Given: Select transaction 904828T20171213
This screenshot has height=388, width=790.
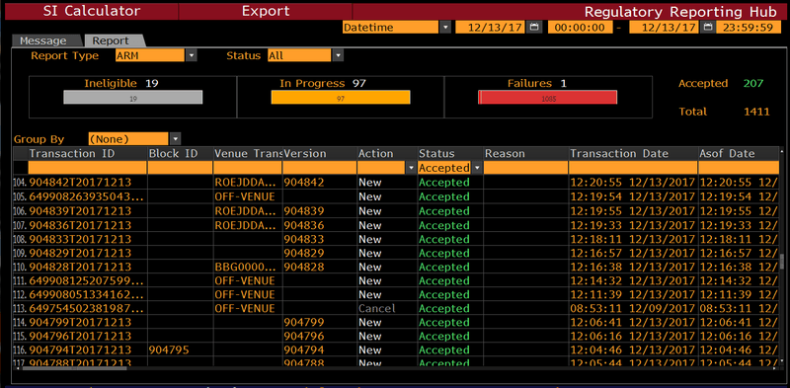Looking at the screenshot, I should coord(80,267).
